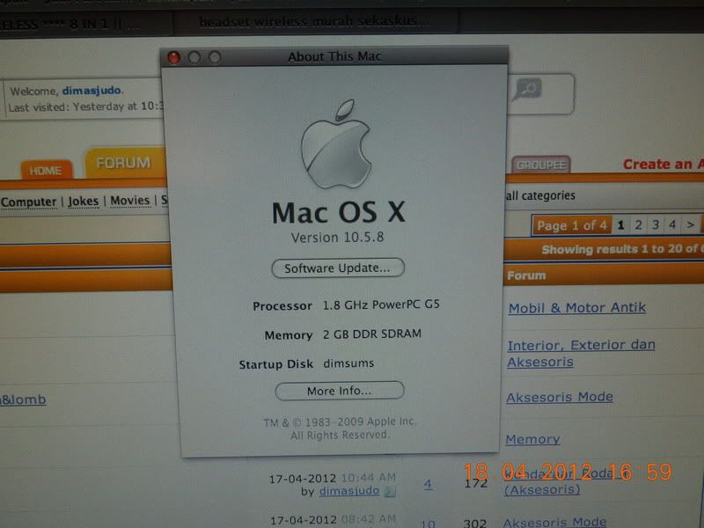Click current page 1 in pagination
704x528 pixels.
pos(620,224)
